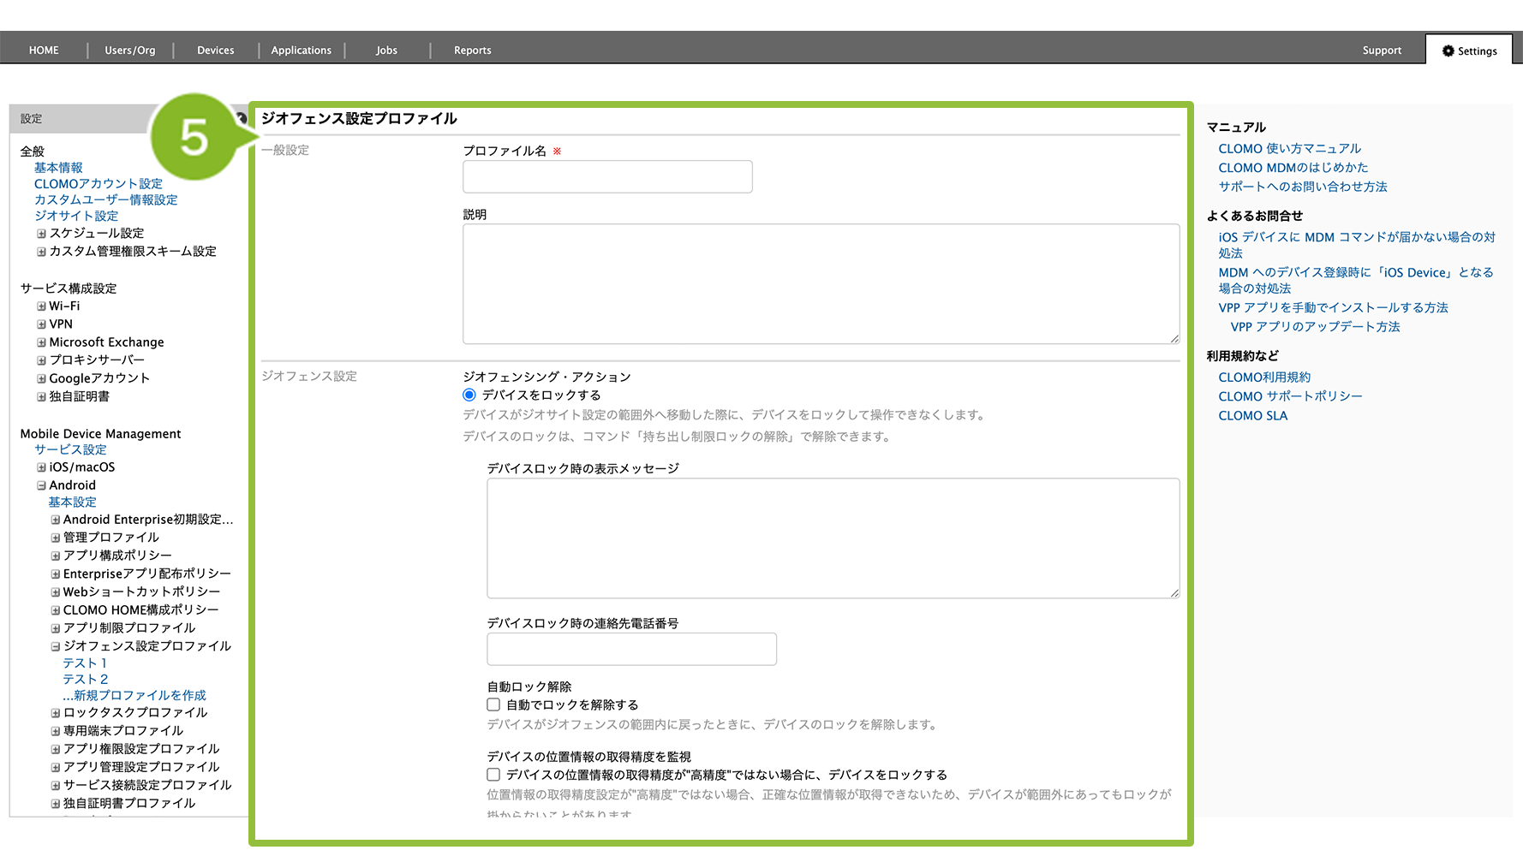This screenshot has width=1523, height=856.
Task: Open the Devices menu
Action: pyautogui.click(x=215, y=51)
